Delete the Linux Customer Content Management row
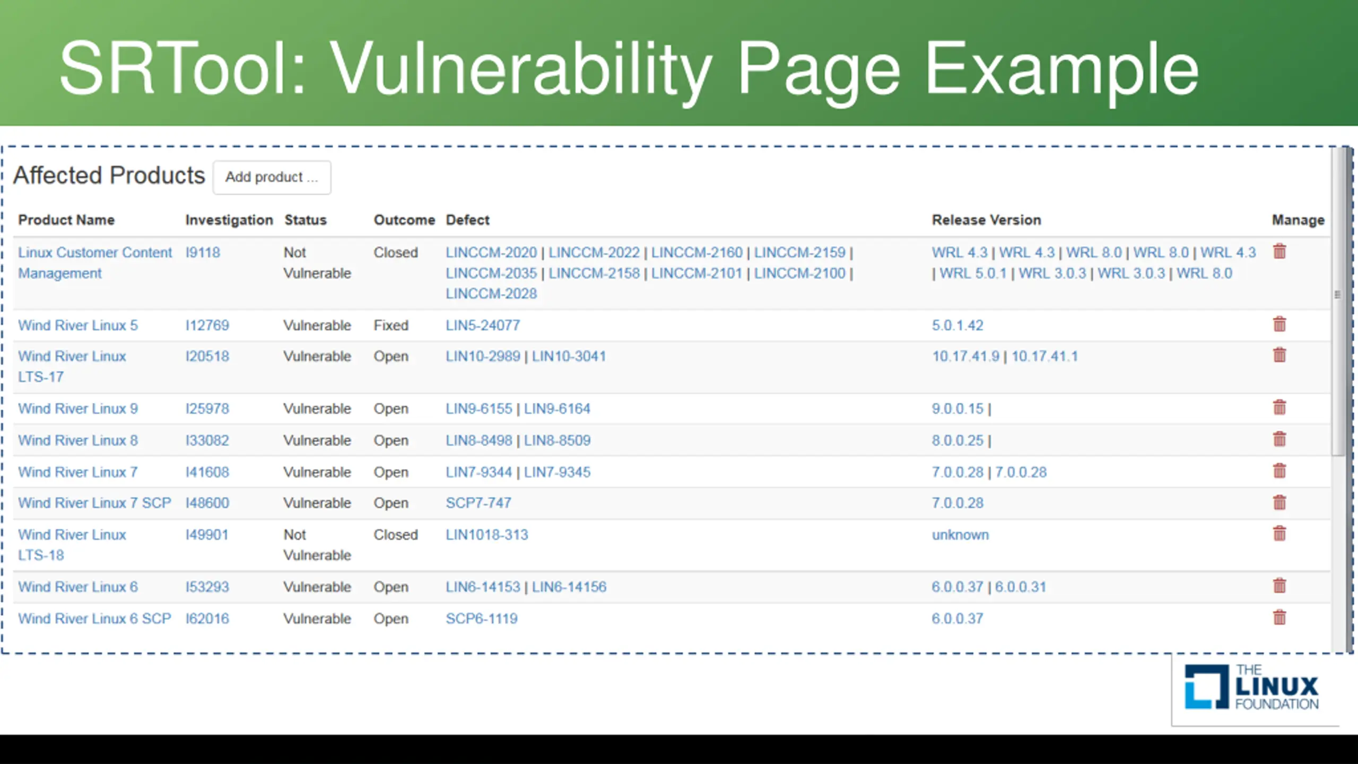The image size is (1358, 764). click(x=1279, y=251)
